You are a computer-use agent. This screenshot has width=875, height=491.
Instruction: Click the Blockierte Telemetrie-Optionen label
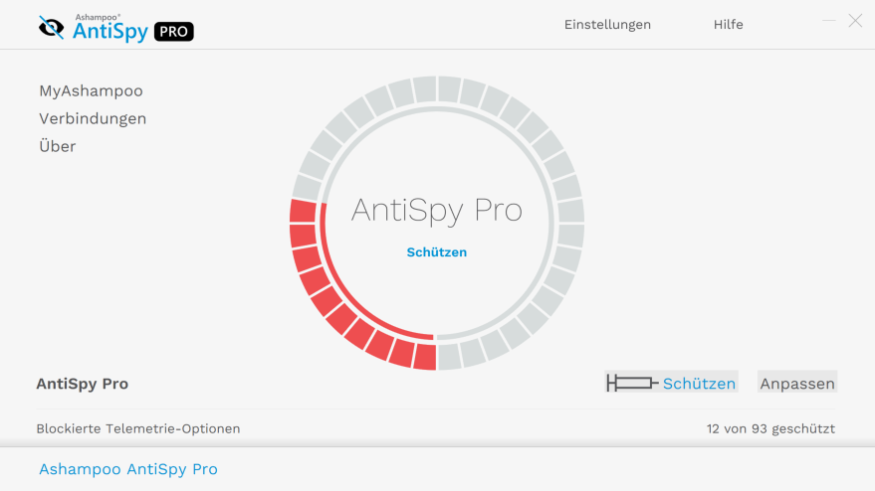point(138,428)
